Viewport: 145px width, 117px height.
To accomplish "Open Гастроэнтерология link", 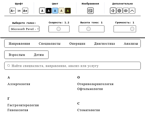I will [23, 105].
